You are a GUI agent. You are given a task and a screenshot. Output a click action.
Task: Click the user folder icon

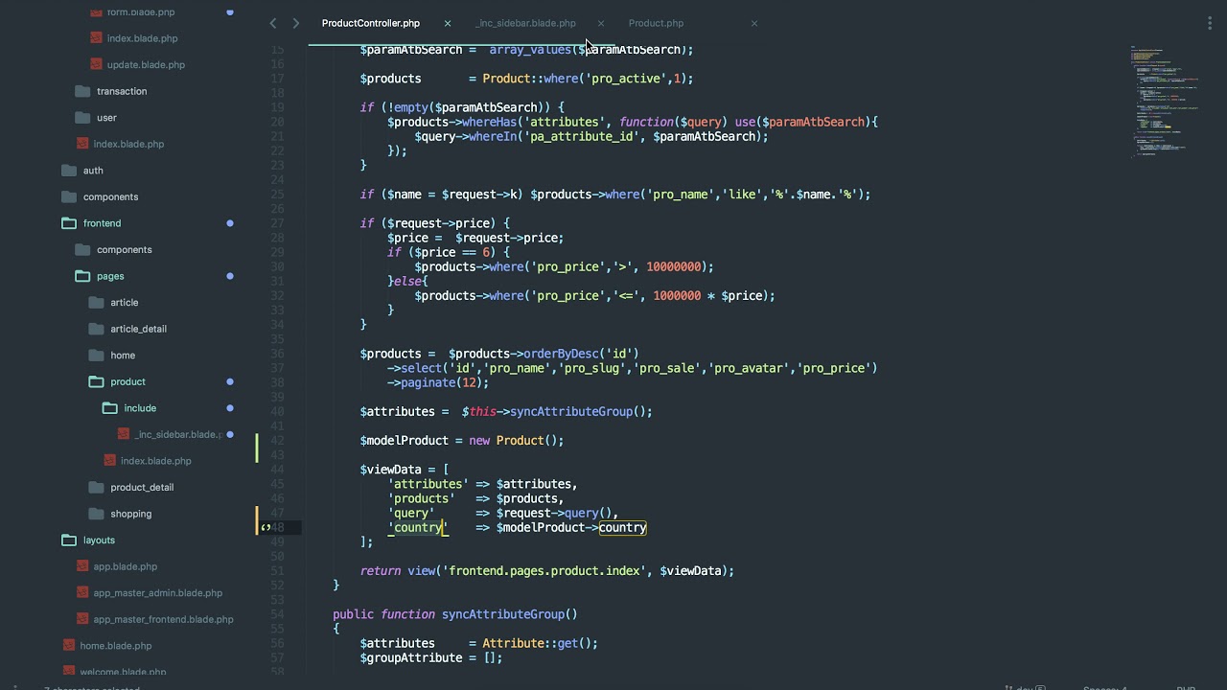[x=82, y=118]
